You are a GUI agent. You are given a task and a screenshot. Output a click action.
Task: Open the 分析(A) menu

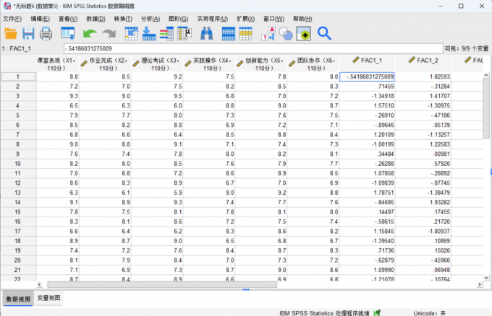pos(151,18)
